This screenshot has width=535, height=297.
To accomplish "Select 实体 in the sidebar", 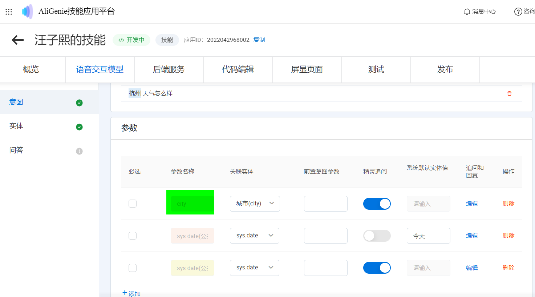I will (x=49, y=126).
